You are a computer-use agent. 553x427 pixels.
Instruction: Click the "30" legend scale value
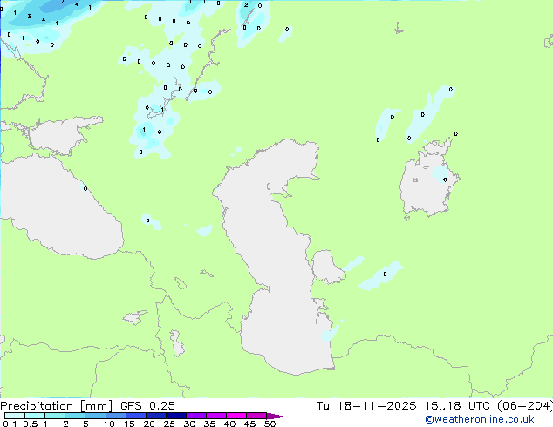point(189,424)
